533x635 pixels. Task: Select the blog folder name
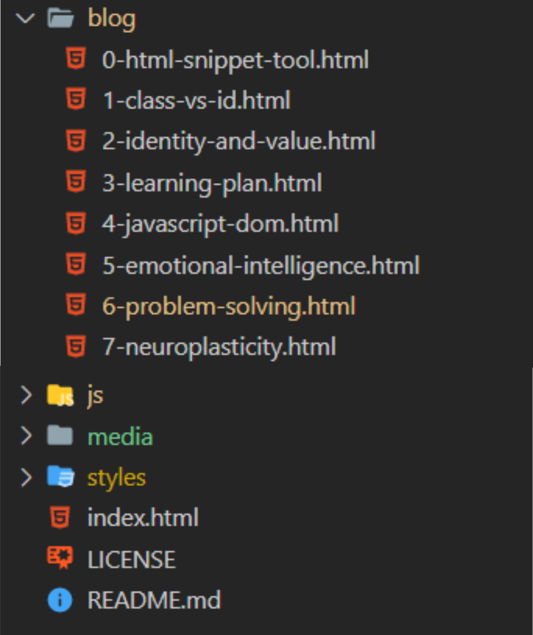tap(112, 19)
